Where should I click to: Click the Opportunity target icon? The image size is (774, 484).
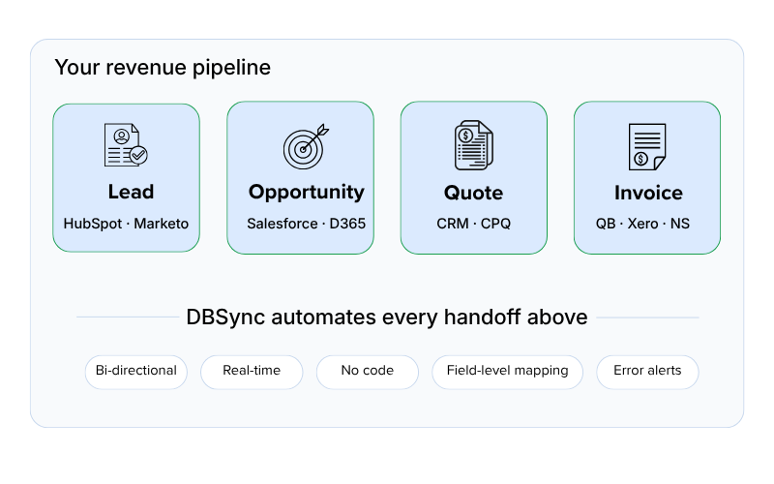[306, 146]
